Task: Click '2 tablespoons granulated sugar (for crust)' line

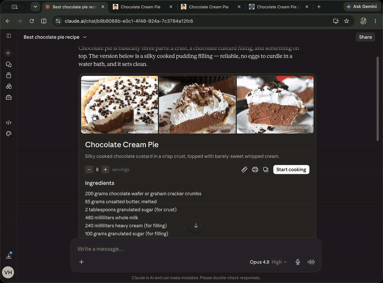Action: pyautogui.click(x=131, y=209)
